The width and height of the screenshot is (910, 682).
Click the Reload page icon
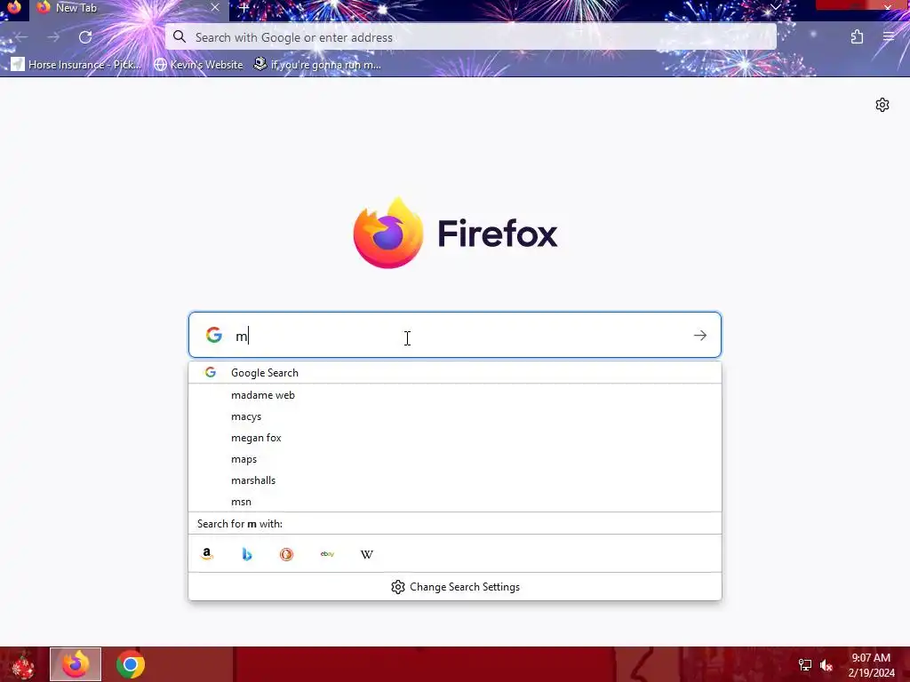pos(85,37)
